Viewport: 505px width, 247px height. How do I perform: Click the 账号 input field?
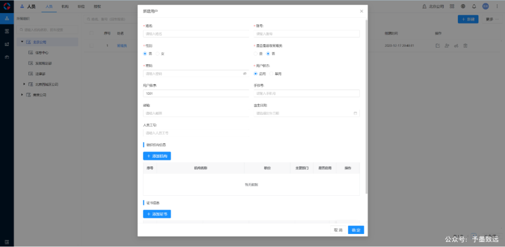pyautogui.click(x=307, y=34)
